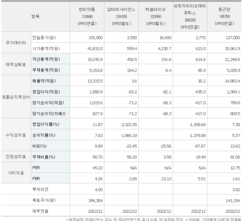Viewport: 244px width, 221px height.
Task: Select PER value 45.22
Action: point(97,168)
